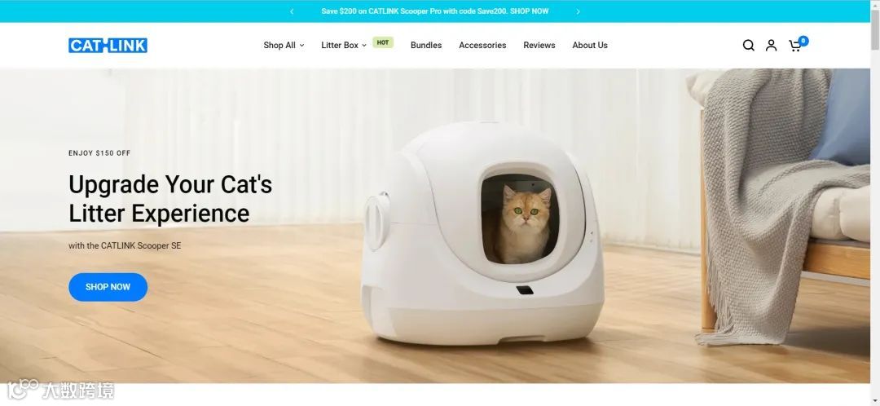Show next announcement with right arrow
This screenshot has height=406, width=880.
578,11
